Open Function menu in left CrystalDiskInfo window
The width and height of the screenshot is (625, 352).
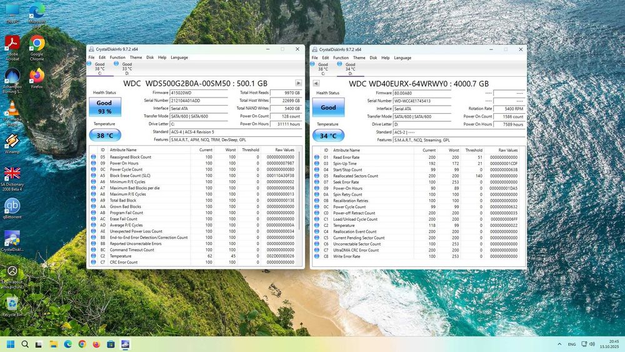point(117,58)
